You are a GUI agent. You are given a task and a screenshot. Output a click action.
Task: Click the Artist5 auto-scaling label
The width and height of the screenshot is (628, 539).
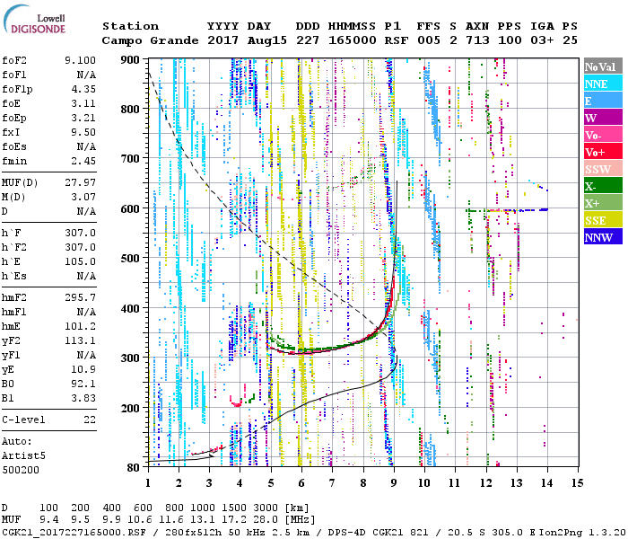23,455
